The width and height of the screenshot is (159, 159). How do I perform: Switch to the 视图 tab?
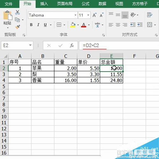[x=119, y=4]
